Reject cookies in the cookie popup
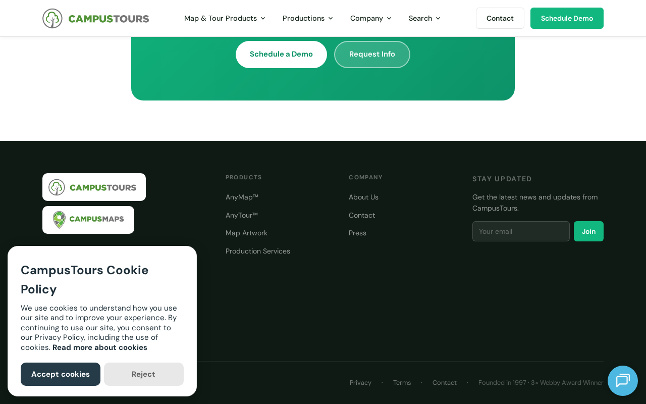This screenshot has height=404, width=646. (144, 374)
